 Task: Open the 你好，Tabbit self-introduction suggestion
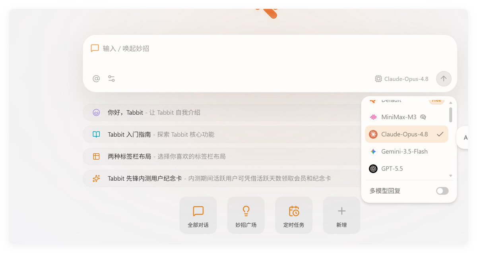point(223,112)
